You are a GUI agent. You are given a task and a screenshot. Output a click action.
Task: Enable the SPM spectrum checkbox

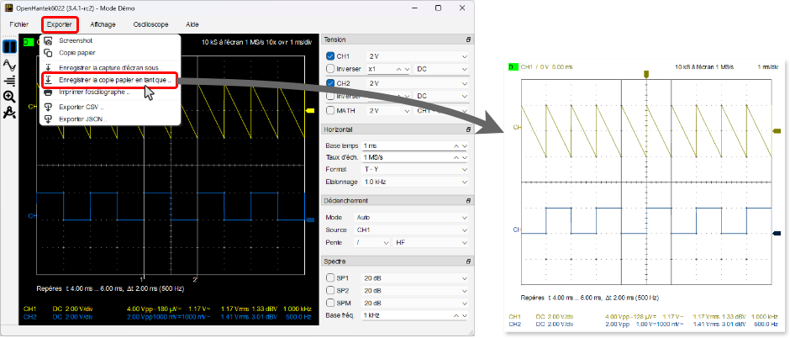[330, 303]
